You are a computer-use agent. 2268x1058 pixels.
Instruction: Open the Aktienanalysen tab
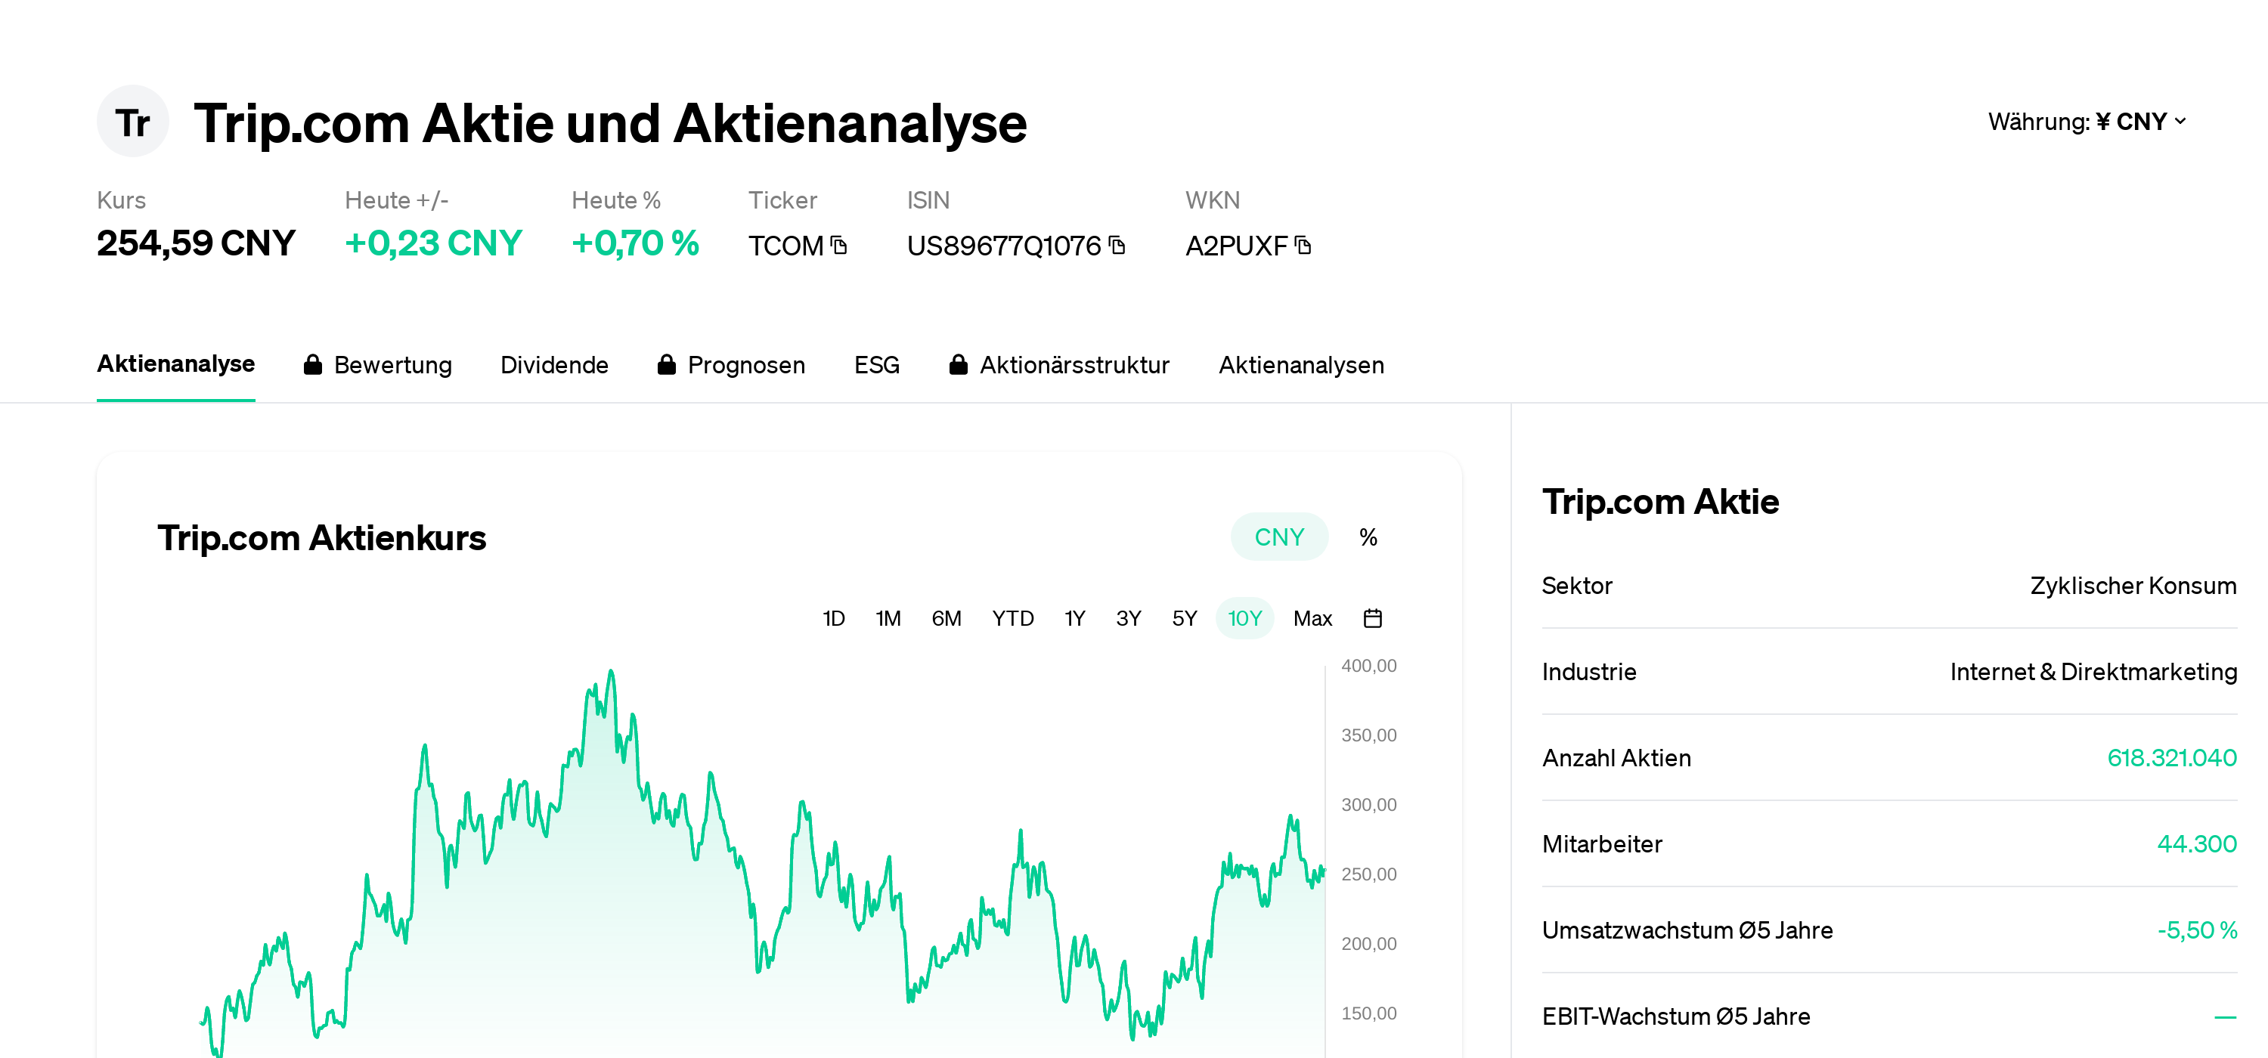(x=1300, y=365)
